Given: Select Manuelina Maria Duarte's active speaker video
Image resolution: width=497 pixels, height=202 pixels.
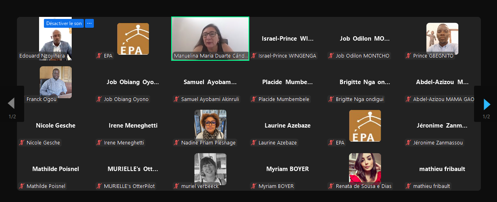Looking at the screenshot, I should (x=210, y=39).
